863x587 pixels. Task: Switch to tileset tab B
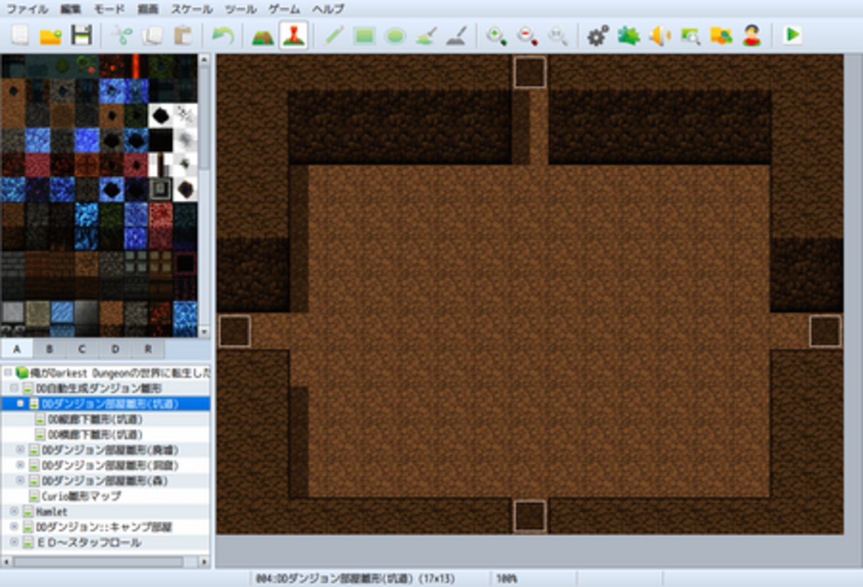point(50,349)
